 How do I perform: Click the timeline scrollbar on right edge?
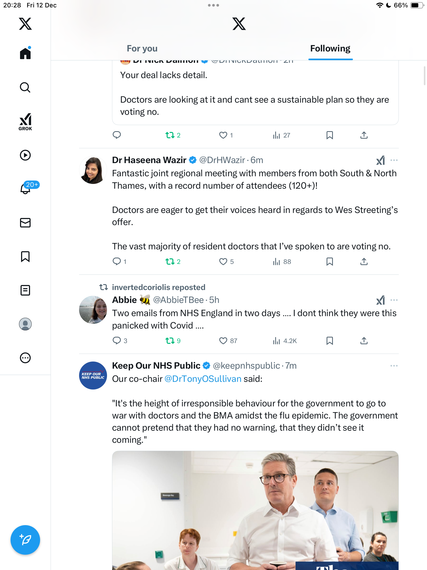coord(424,76)
